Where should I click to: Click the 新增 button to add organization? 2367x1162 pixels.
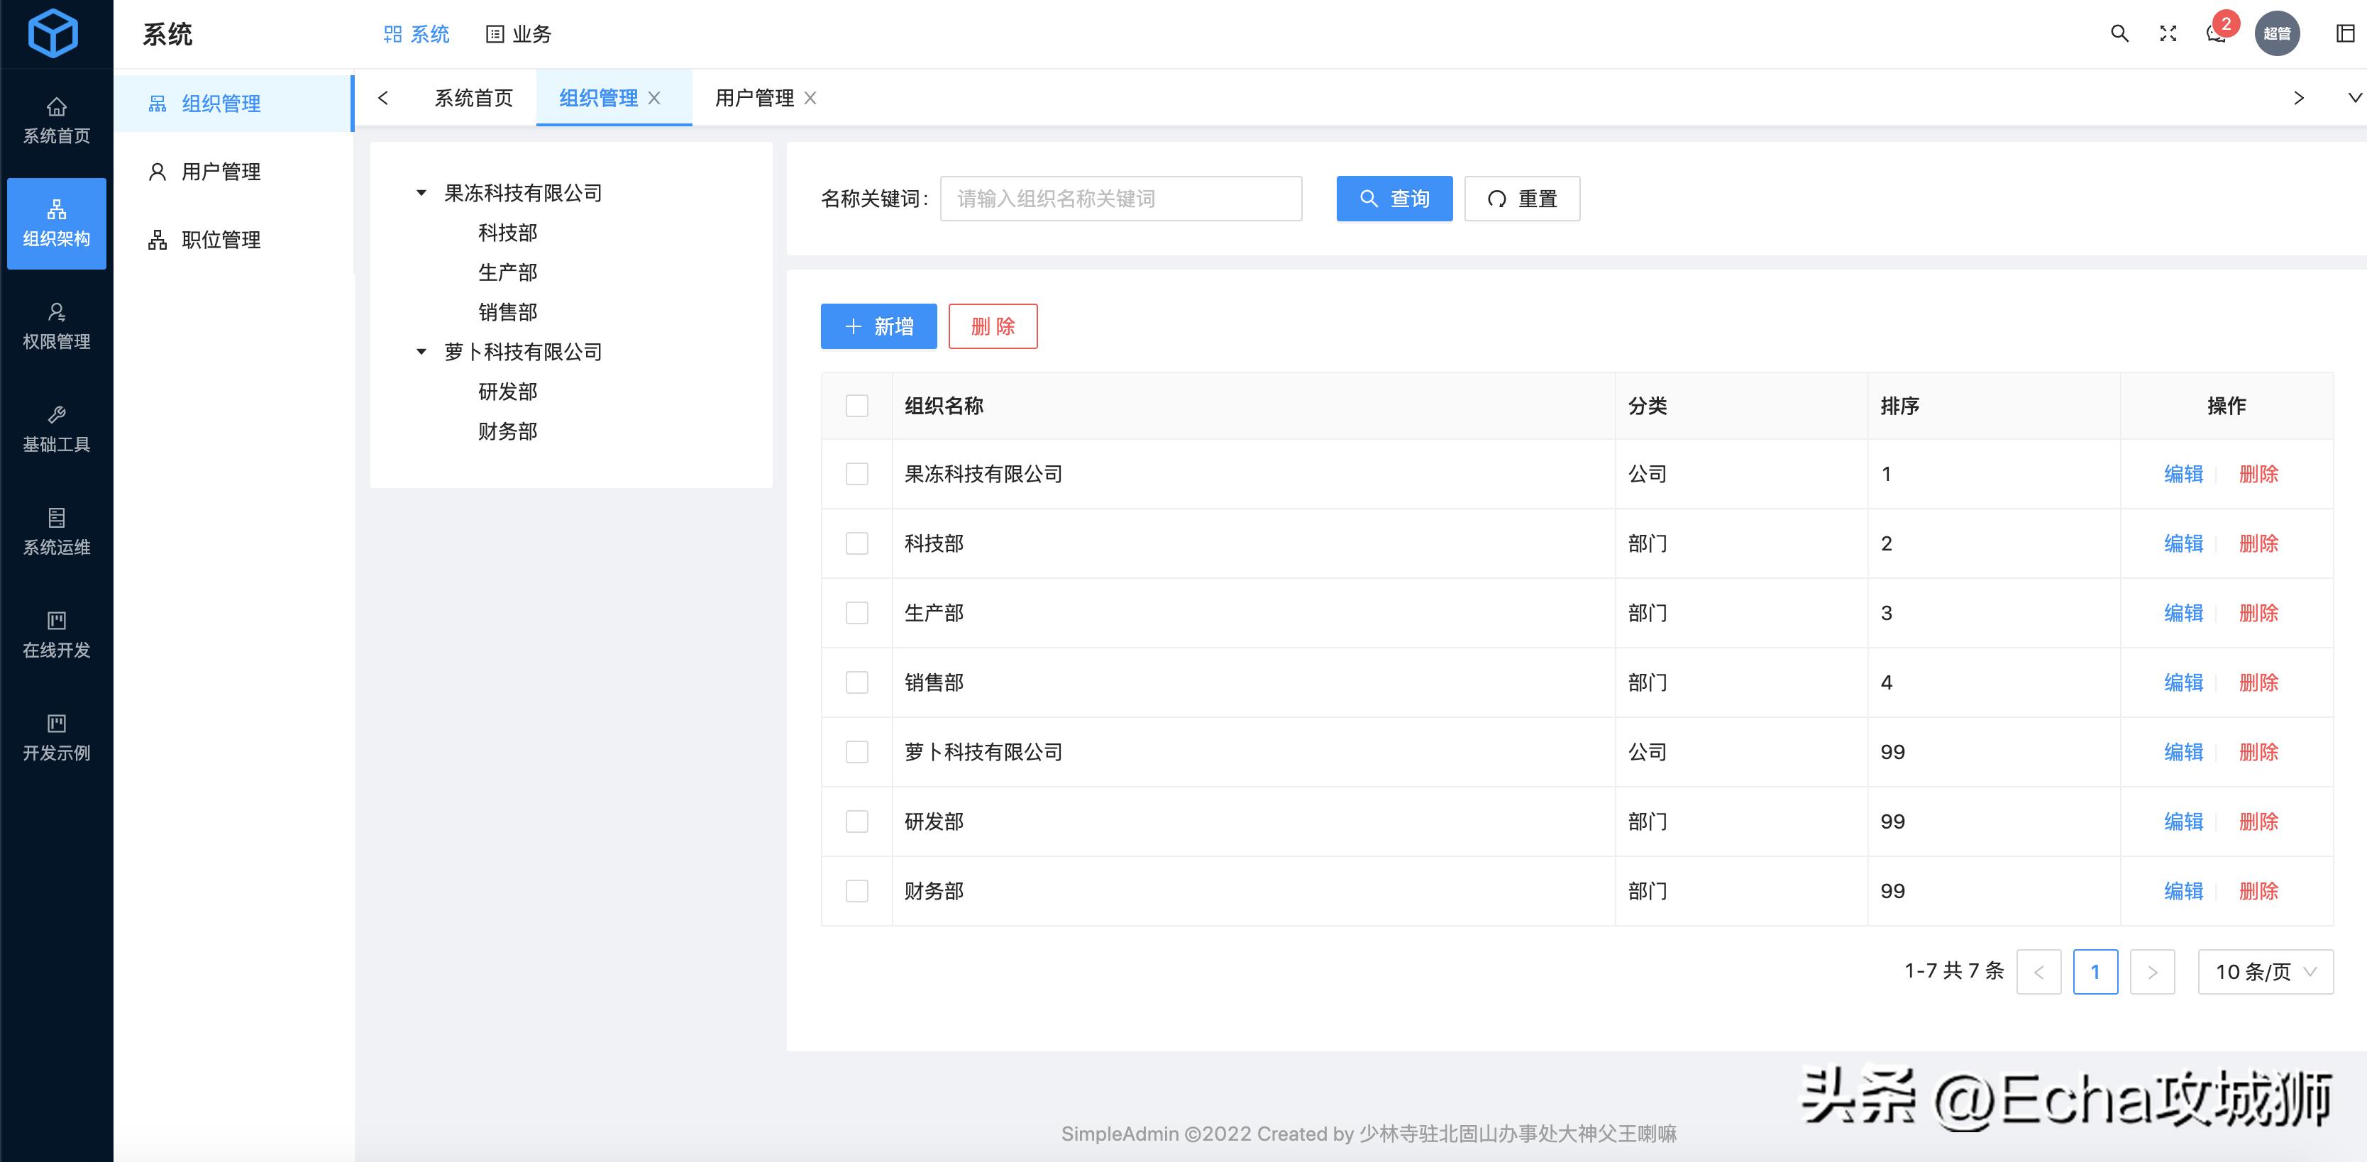pyautogui.click(x=878, y=326)
